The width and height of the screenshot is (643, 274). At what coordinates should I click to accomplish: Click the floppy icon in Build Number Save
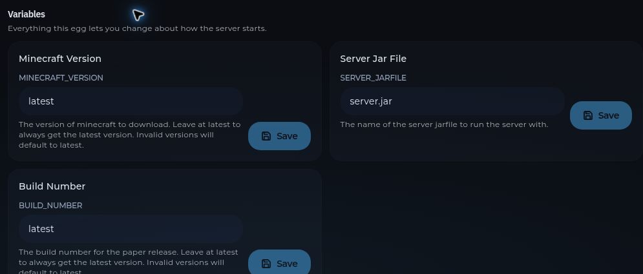click(x=266, y=264)
